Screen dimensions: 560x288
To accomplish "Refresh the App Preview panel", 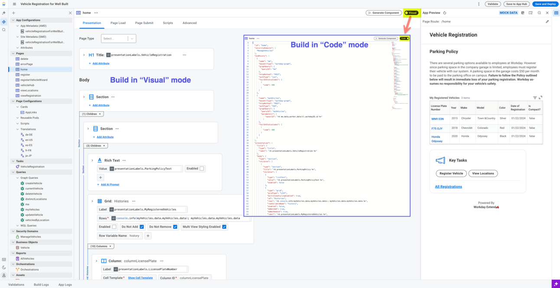I will pyautogui.click(x=445, y=13).
